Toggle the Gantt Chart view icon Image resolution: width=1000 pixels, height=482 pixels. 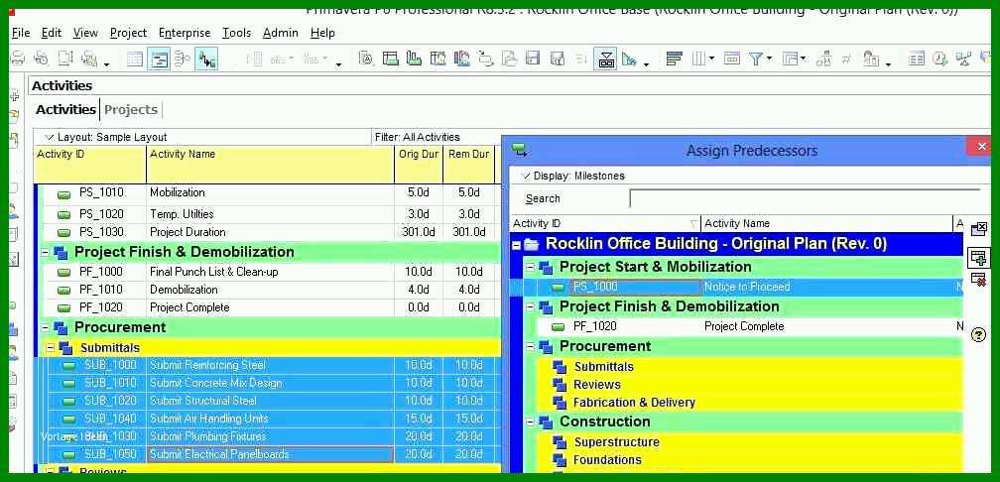coord(159,60)
